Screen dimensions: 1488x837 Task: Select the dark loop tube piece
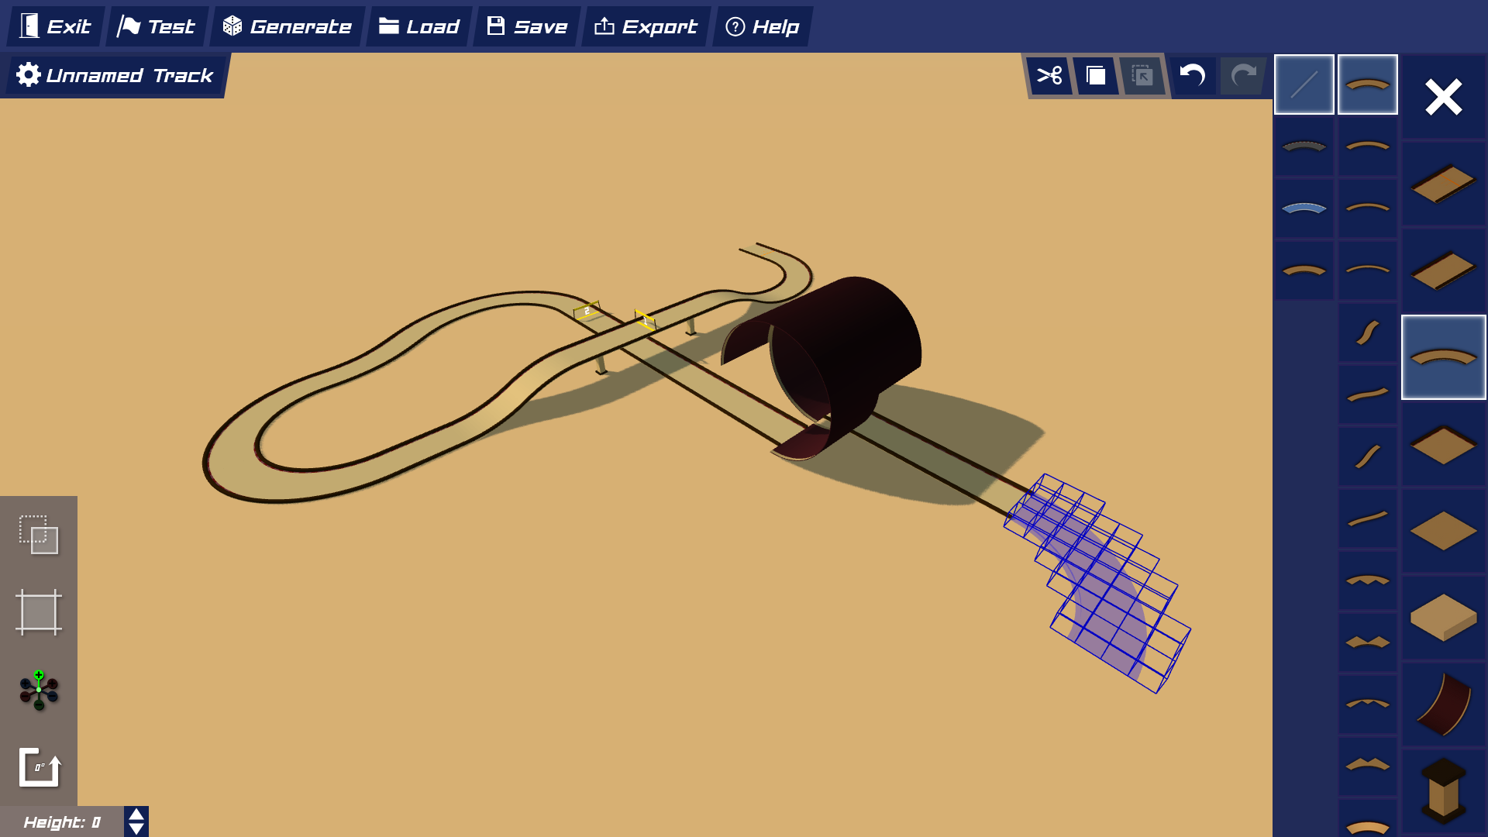coord(1443,704)
